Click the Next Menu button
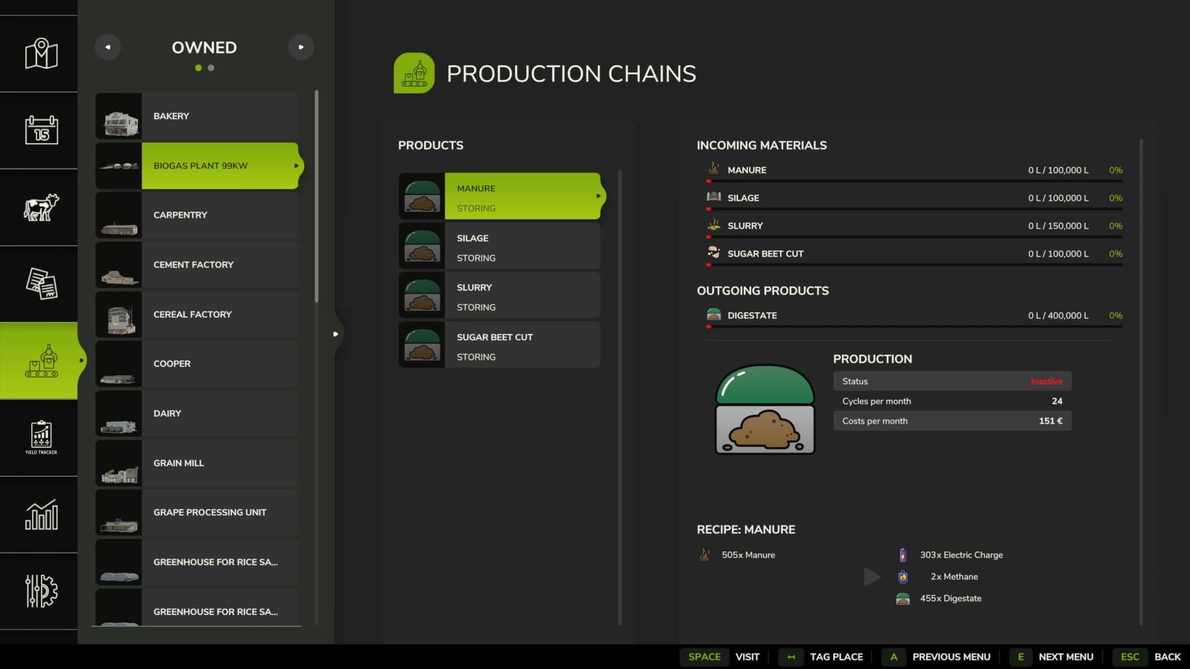 click(1065, 657)
